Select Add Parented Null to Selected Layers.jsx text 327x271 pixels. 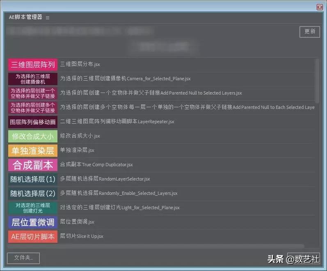coord(201,93)
